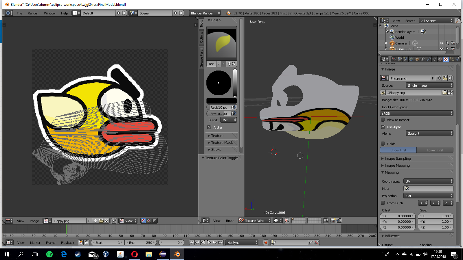This screenshot has width=463, height=260.
Task: Open the Texture Paint mode dropdown
Action: (255, 220)
